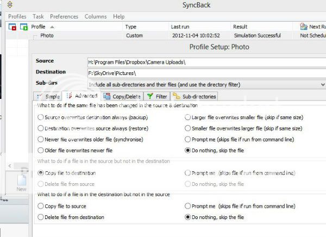Screen dimensions: 326x237
Task: Select "Delete file from destination" option
Action: coord(41,217)
